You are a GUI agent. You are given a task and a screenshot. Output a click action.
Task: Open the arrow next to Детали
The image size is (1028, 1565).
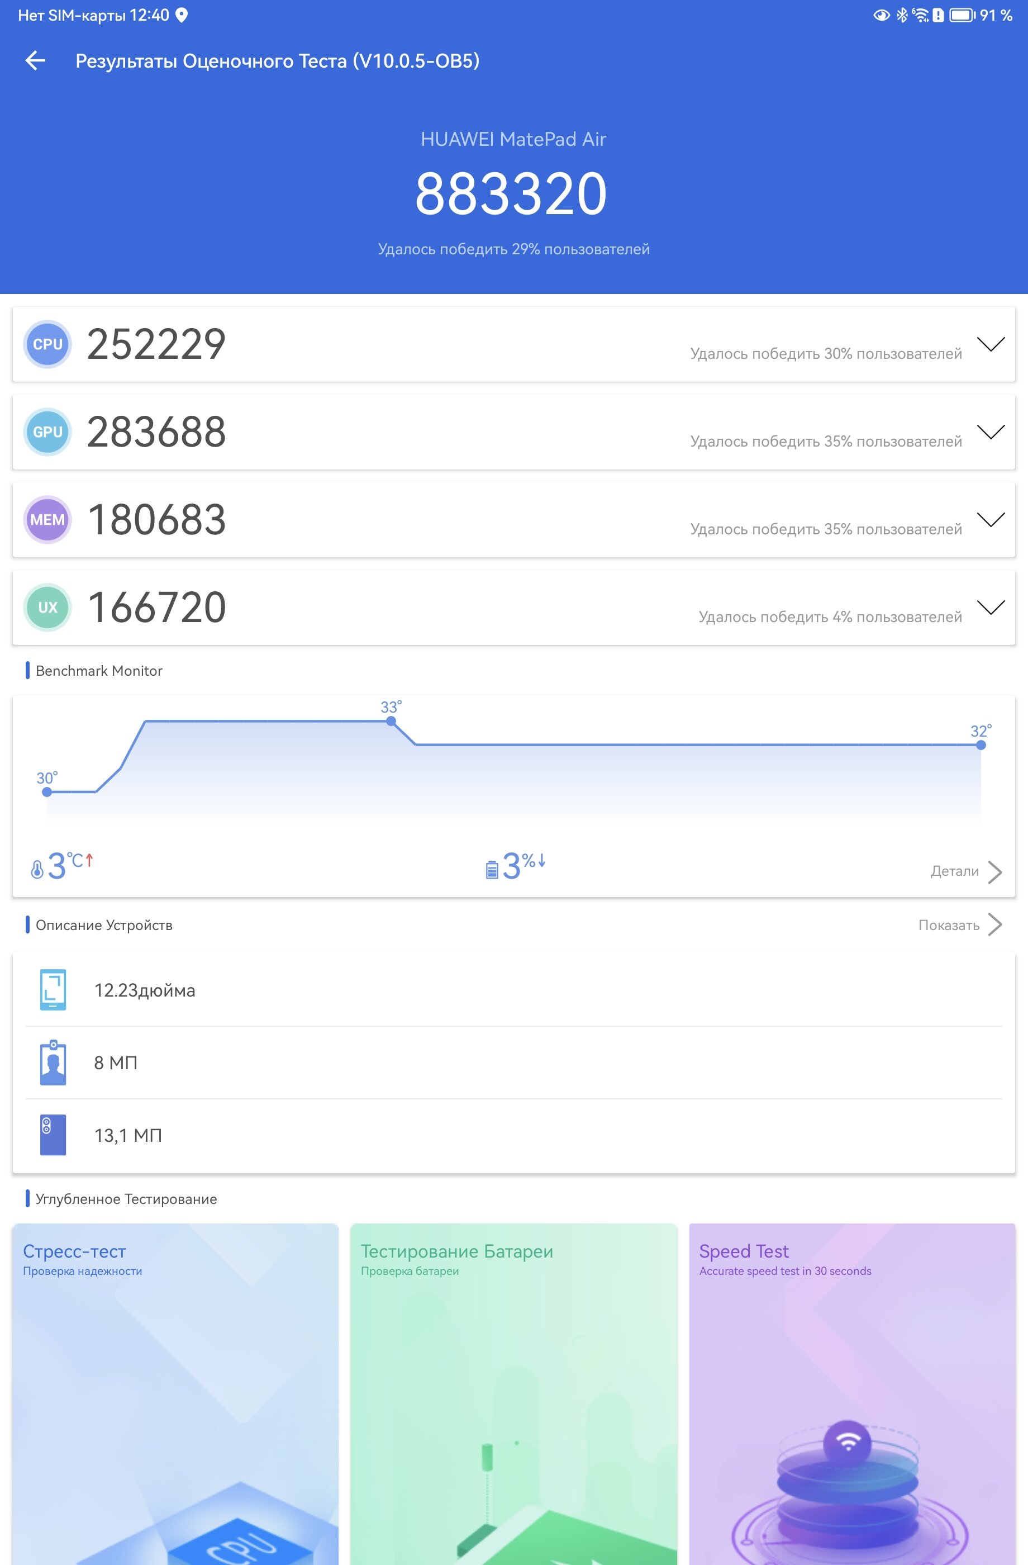(x=995, y=872)
